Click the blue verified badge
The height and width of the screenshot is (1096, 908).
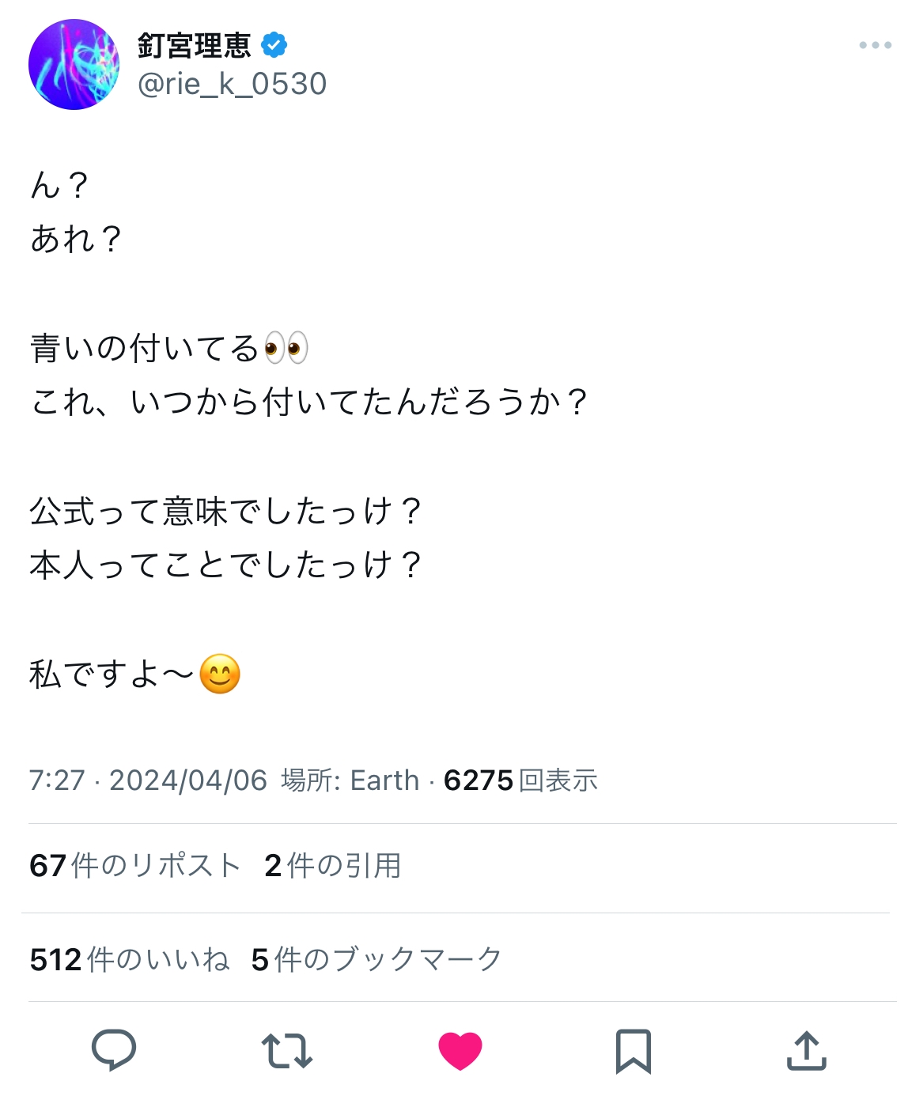point(274,46)
